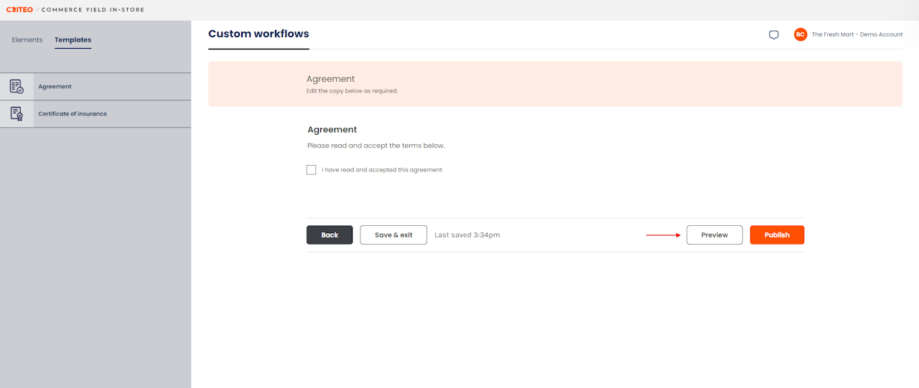Click the Agreement template document icon
Viewport: 919px width, 388px height.
click(17, 87)
